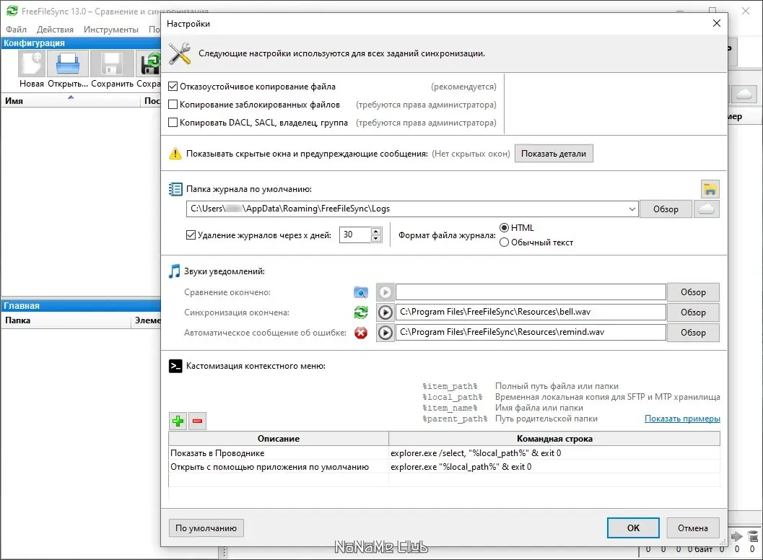The image size is (763, 560).
Task: Close the Настройки dialog
Action: 716,23
